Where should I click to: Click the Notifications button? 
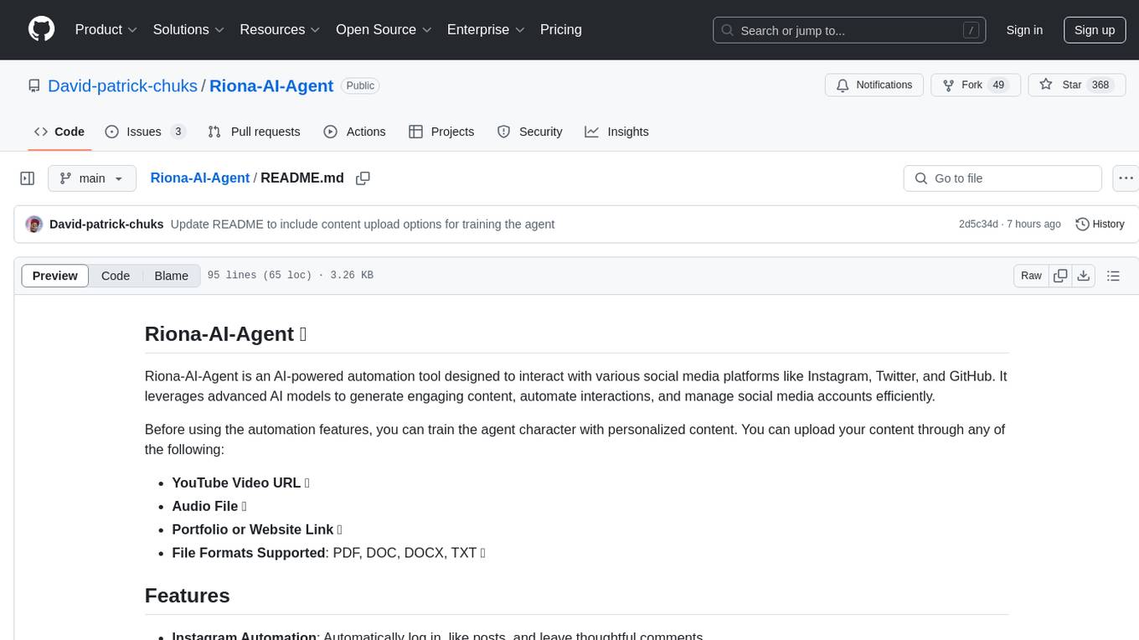click(x=874, y=85)
